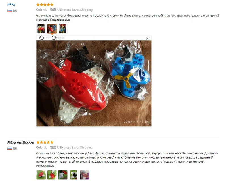The image size is (227, 181).
Task: Select the highlighted second thumbnail of l***a's review
Action: point(52,29)
